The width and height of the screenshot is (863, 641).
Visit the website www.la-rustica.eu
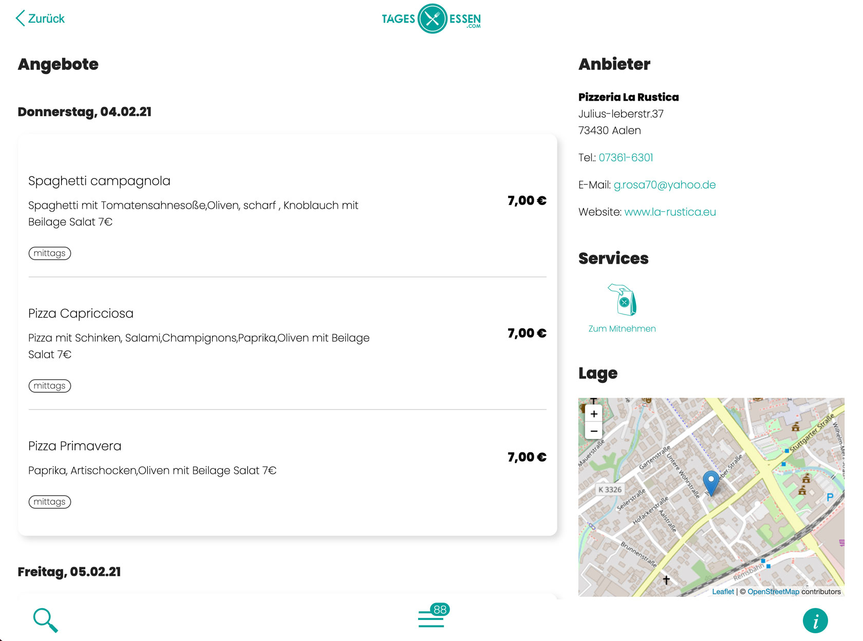coord(670,211)
